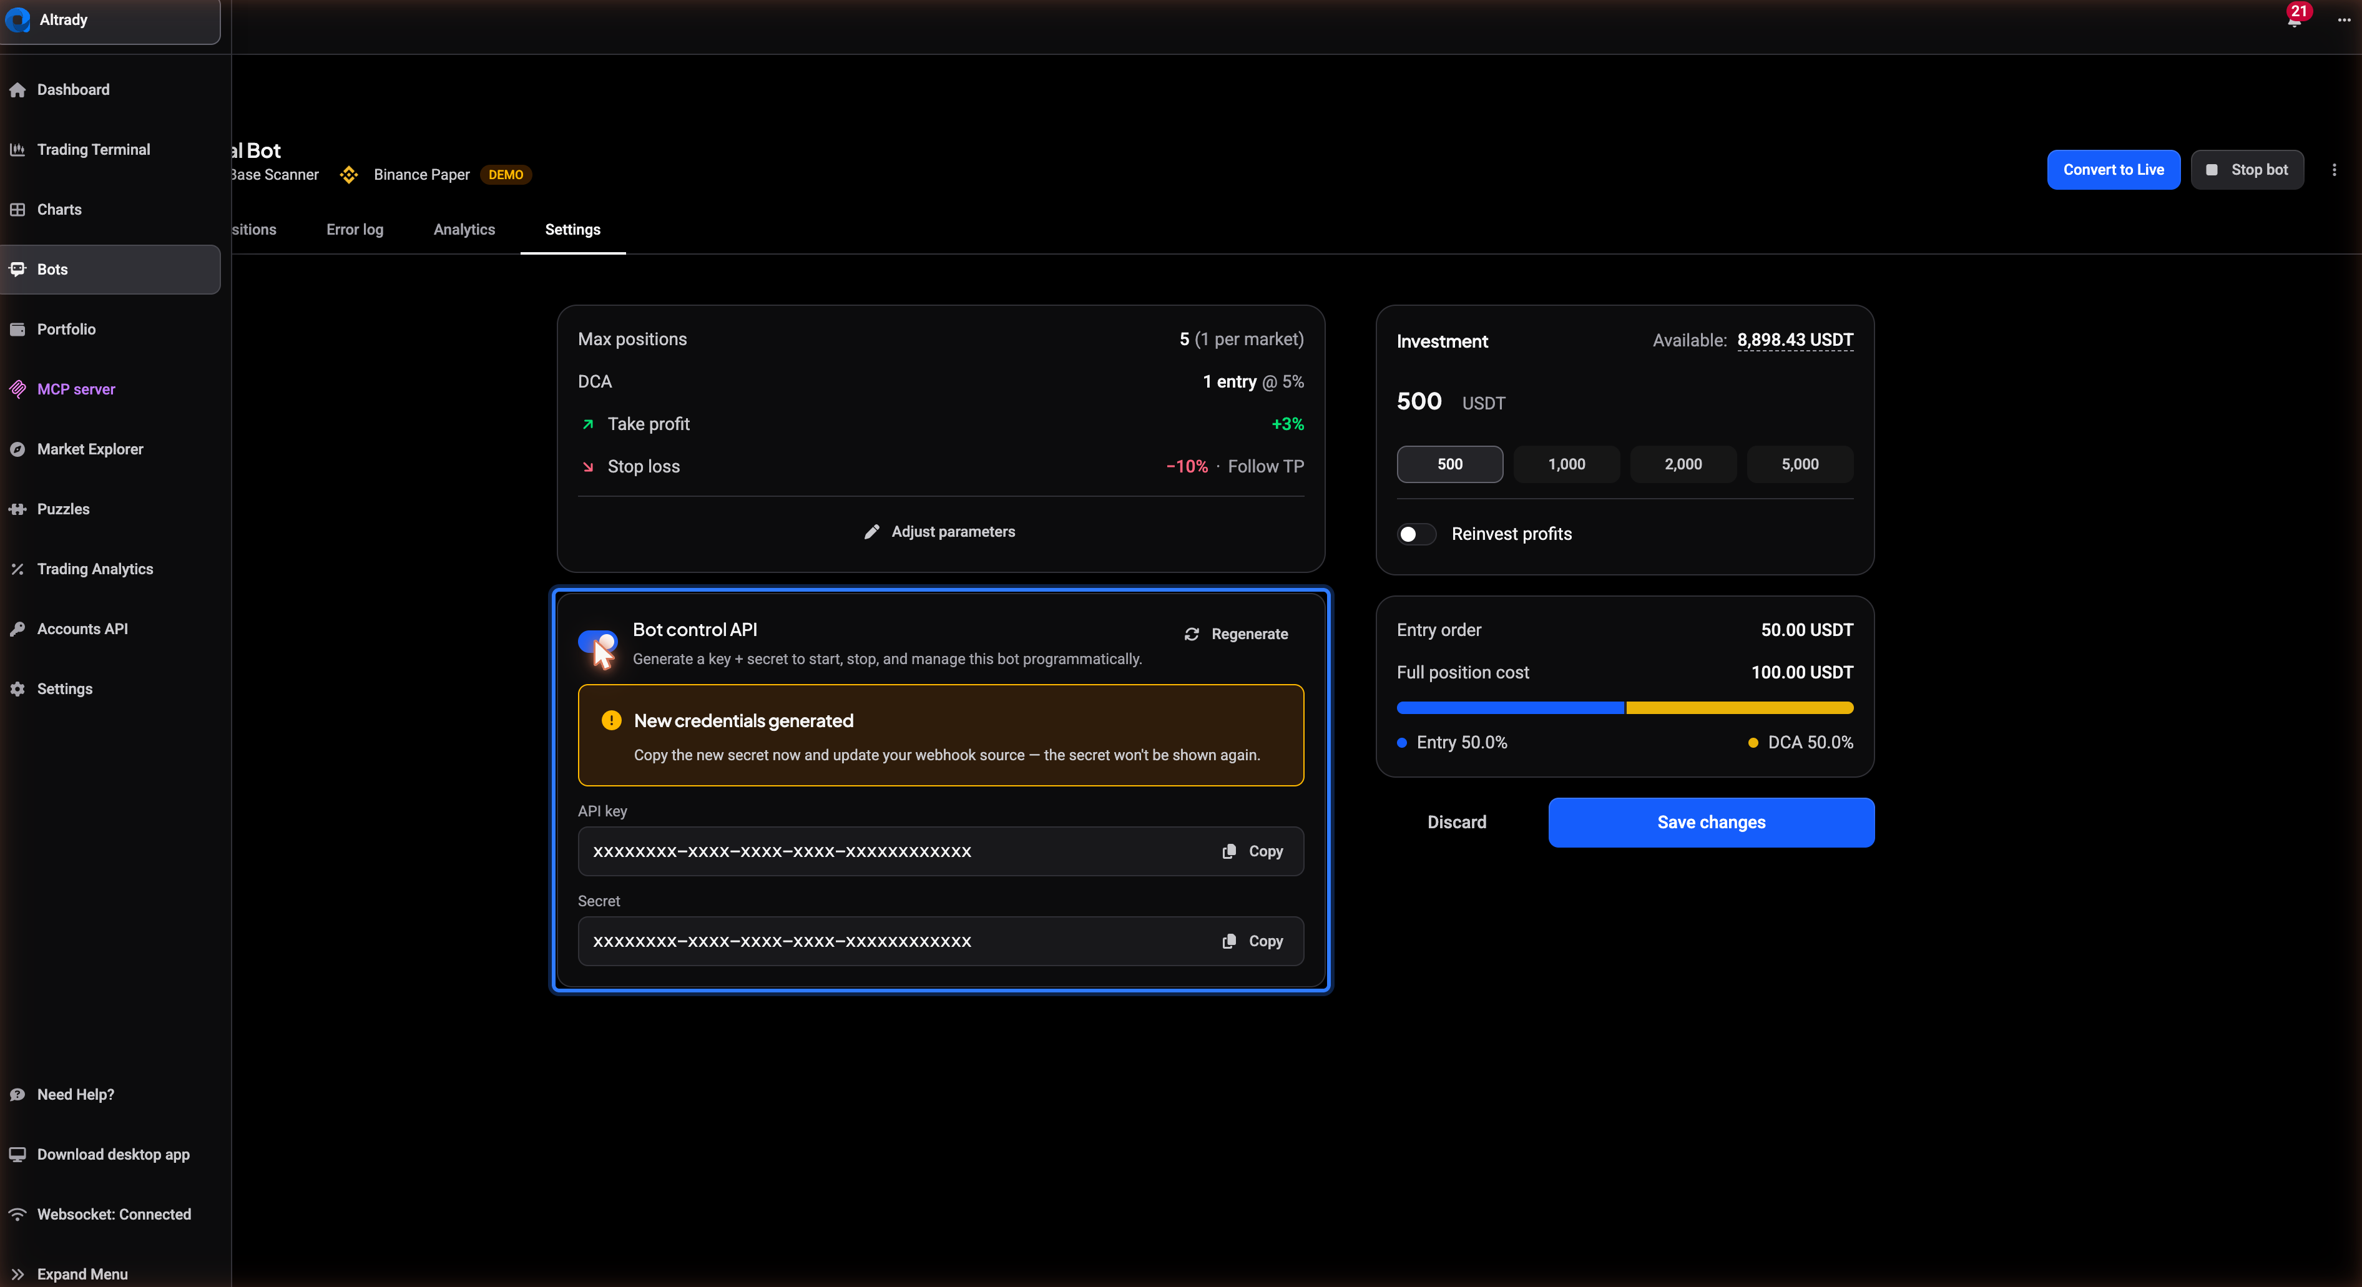The width and height of the screenshot is (2362, 1287).
Task: Click the Portfolio wallet icon
Action: pyautogui.click(x=17, y=329)
